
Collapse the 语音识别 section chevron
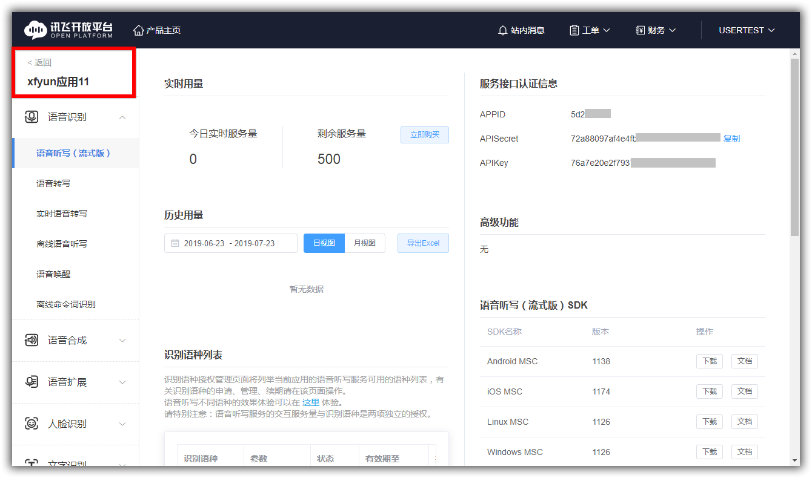(122, 117)
